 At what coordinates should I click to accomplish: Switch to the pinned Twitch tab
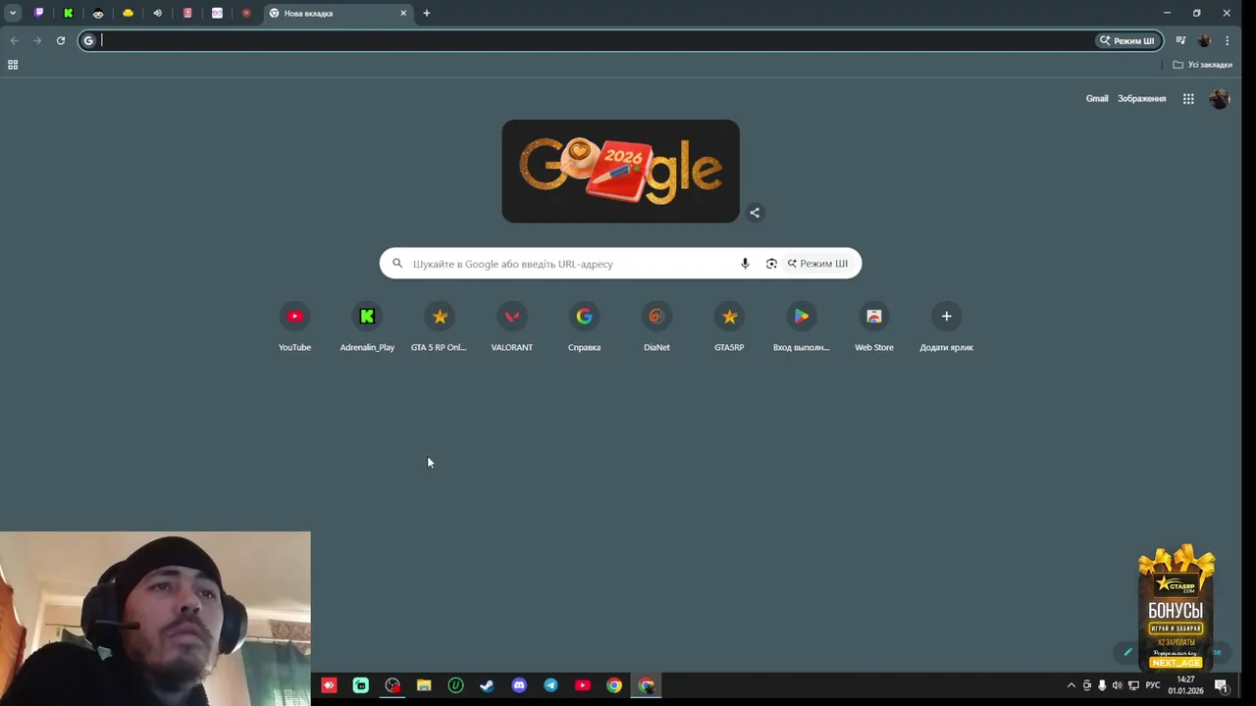tap(39, 13)
